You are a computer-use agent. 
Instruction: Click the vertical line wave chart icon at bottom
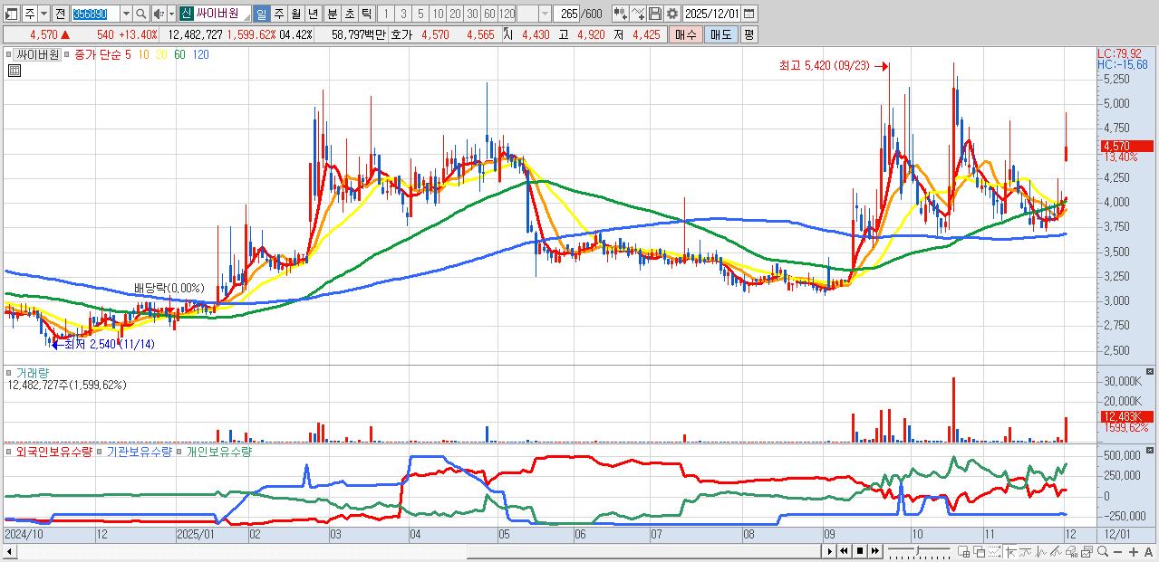[1039, 552]
